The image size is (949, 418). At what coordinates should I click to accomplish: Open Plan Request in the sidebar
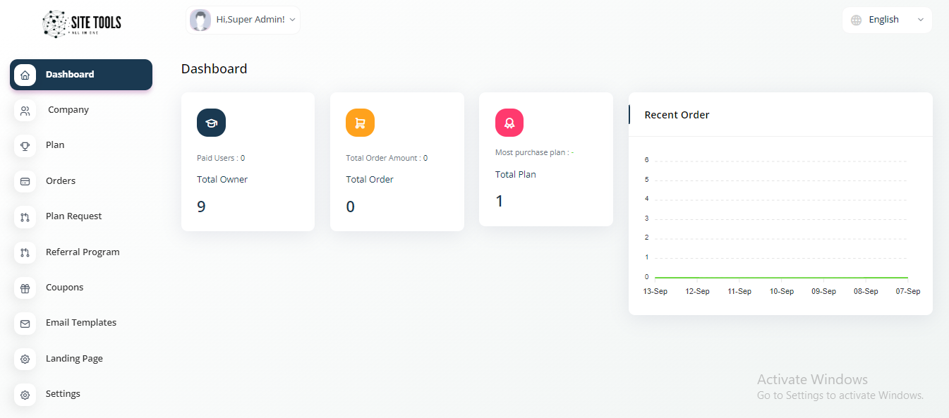pyautogui.click(x=73, y=216)
